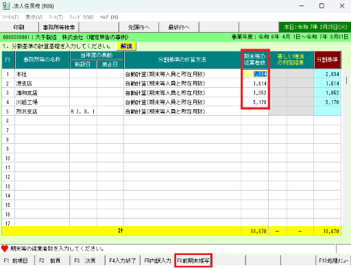
Task: Open the ツール(T) menu
Action: pos(56,17)
